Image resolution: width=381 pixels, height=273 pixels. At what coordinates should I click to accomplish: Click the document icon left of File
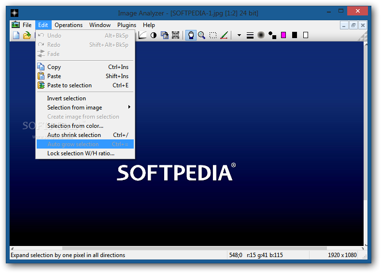point(15,25)
